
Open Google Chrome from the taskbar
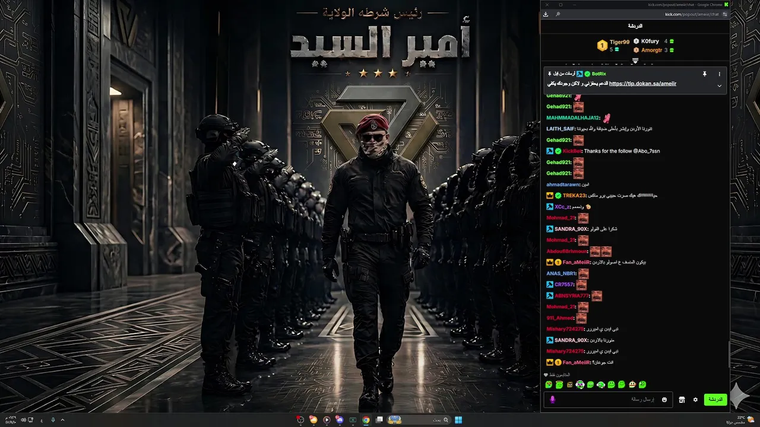tap(366, 420)
